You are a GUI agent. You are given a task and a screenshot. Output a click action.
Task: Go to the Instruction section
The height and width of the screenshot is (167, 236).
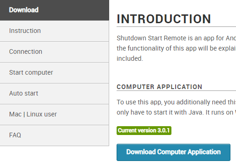pyautogui.click(x=54, y=31)
